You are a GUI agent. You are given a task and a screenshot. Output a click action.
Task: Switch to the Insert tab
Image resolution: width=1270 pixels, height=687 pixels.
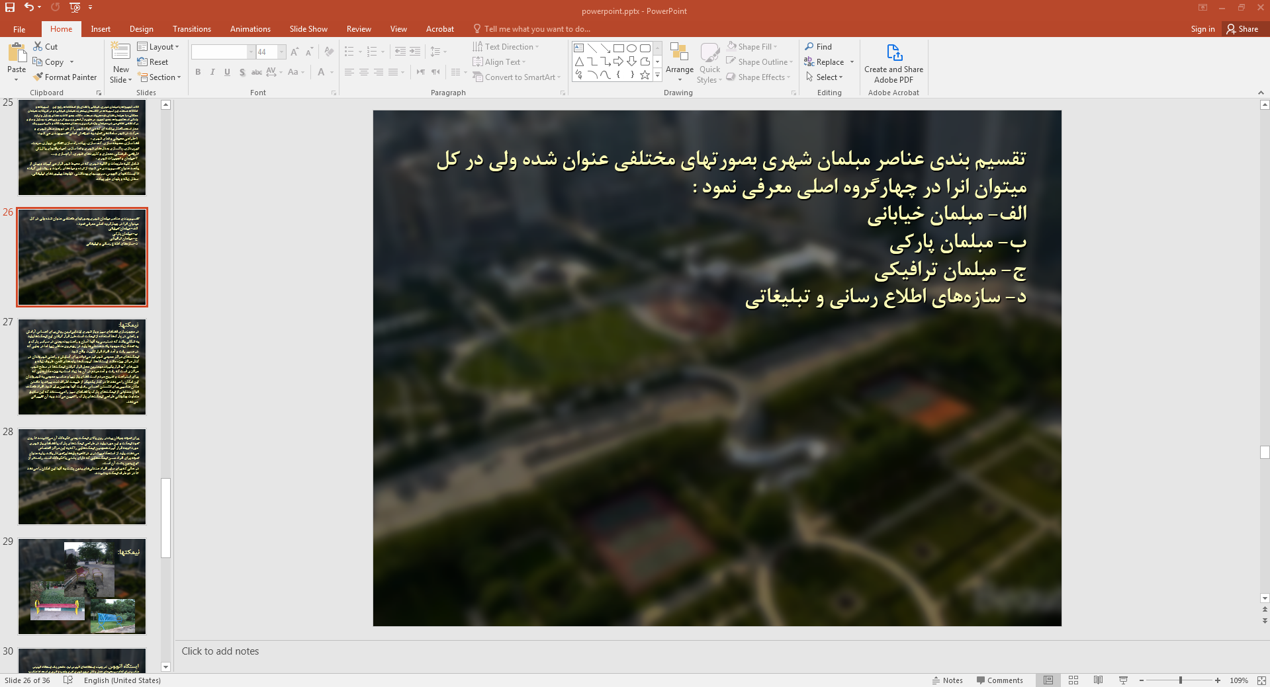click(x=101, y=29)
